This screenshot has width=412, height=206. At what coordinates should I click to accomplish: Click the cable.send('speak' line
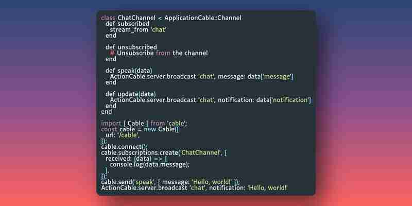[170, 182]
